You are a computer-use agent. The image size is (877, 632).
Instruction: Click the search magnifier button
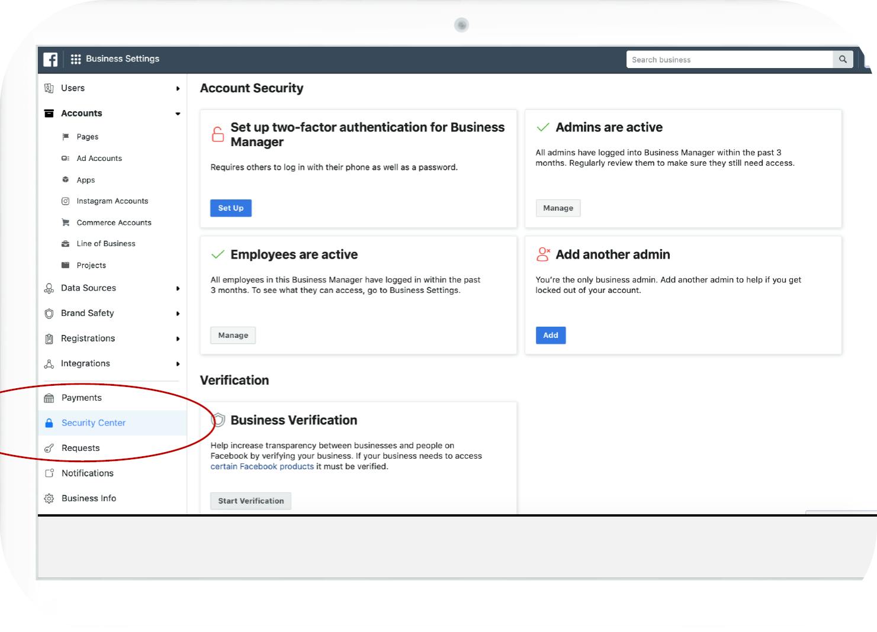pyautogui.click(x=843, y=59)
